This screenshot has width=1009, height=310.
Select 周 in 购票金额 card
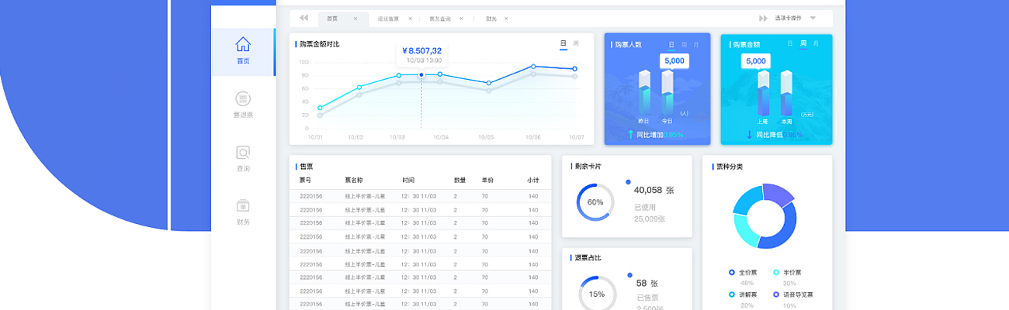(x=804, y=44)
